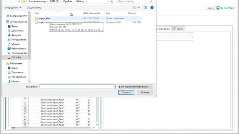Open file dialog help icon
Viewport: 239px width, 134px height.
coord(152,7)
